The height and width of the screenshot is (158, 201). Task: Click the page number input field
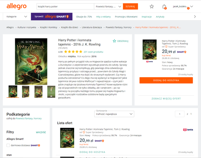[x=180, y=114]
